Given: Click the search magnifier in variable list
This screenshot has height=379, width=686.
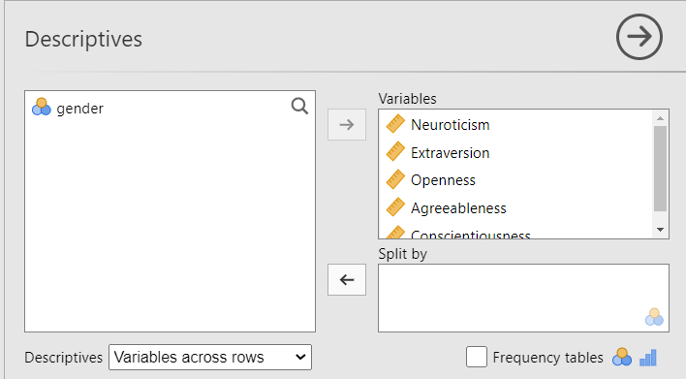Looking at the screenshot, I should point(299,107).
